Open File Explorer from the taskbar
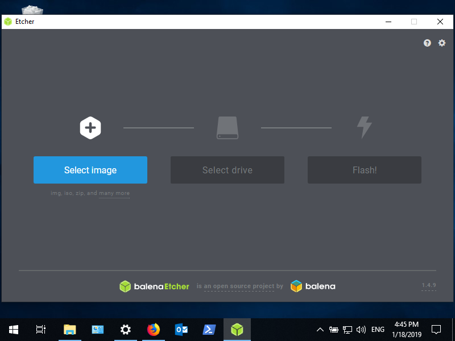Image resolution: width=455 pixels, height=341 pixels. pos(69,329)
